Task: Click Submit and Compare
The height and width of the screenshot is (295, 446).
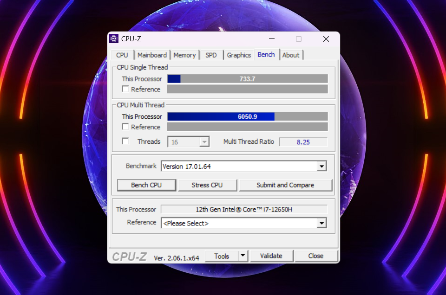Action: point(285,185)
